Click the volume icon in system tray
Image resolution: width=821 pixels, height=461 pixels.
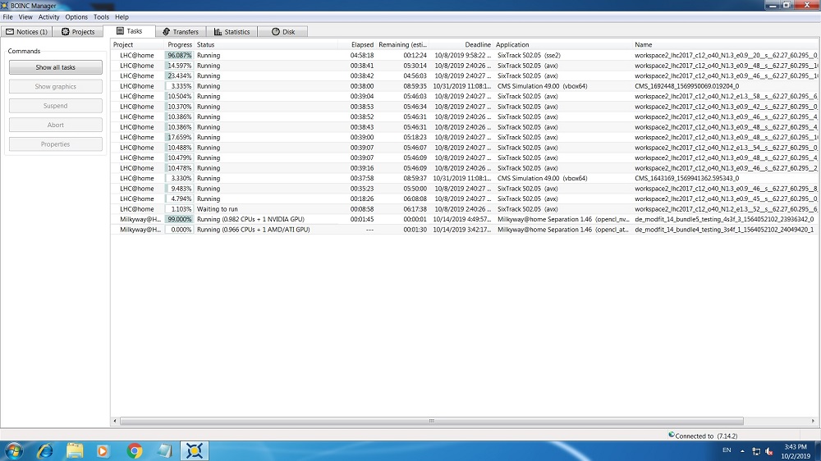coord(769,451)
